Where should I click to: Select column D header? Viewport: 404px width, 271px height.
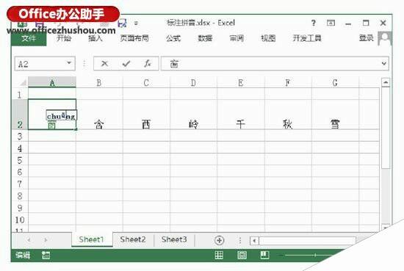193,83
